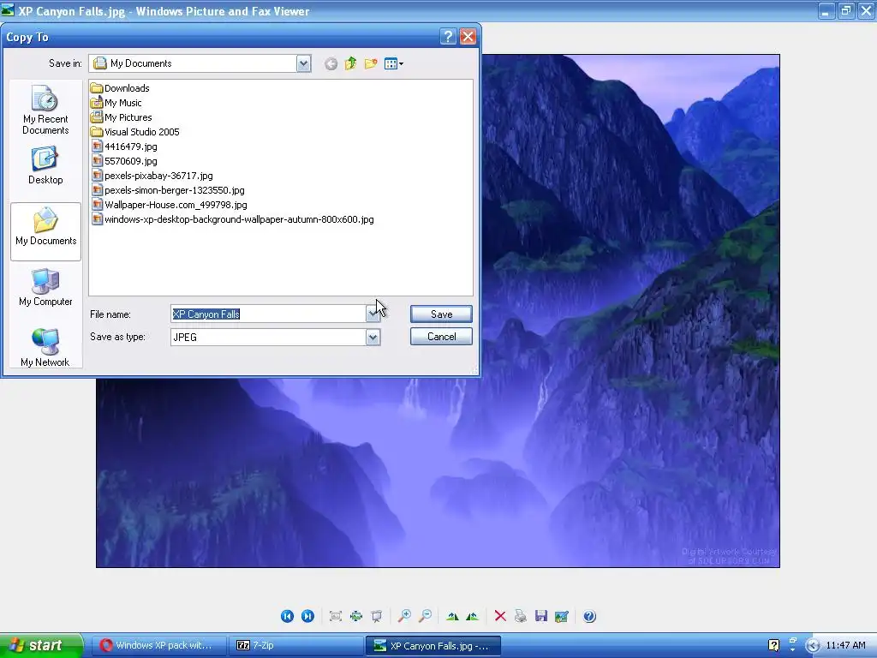Switch to 7-Zip taskbar item
The width and height of the screenshot is (877, 658).
point(295,645)
